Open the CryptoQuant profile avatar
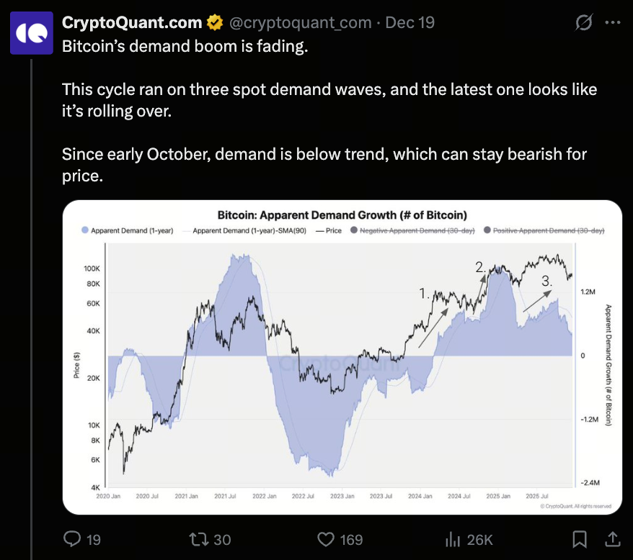Image resolution: width=633 pixels, height=560 pixels. 30,33
